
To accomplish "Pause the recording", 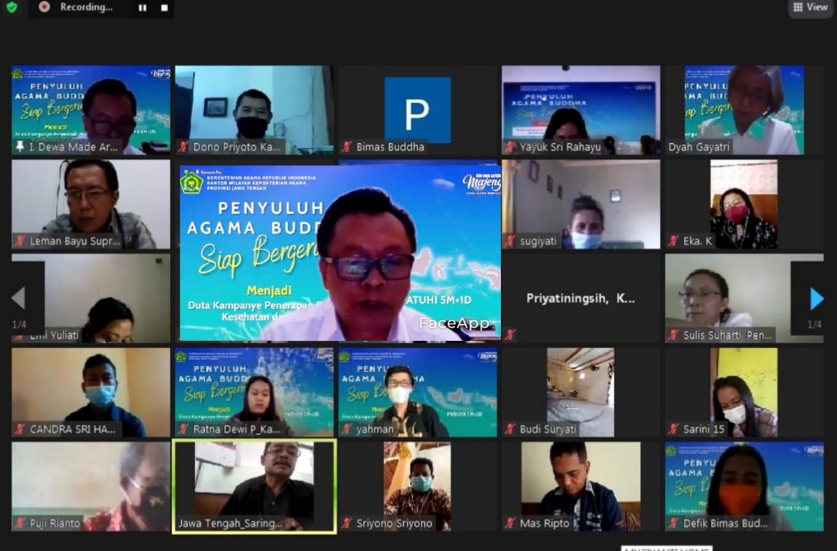I will coord(143,8).
